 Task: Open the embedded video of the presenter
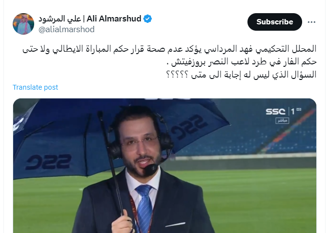[164, 166]
